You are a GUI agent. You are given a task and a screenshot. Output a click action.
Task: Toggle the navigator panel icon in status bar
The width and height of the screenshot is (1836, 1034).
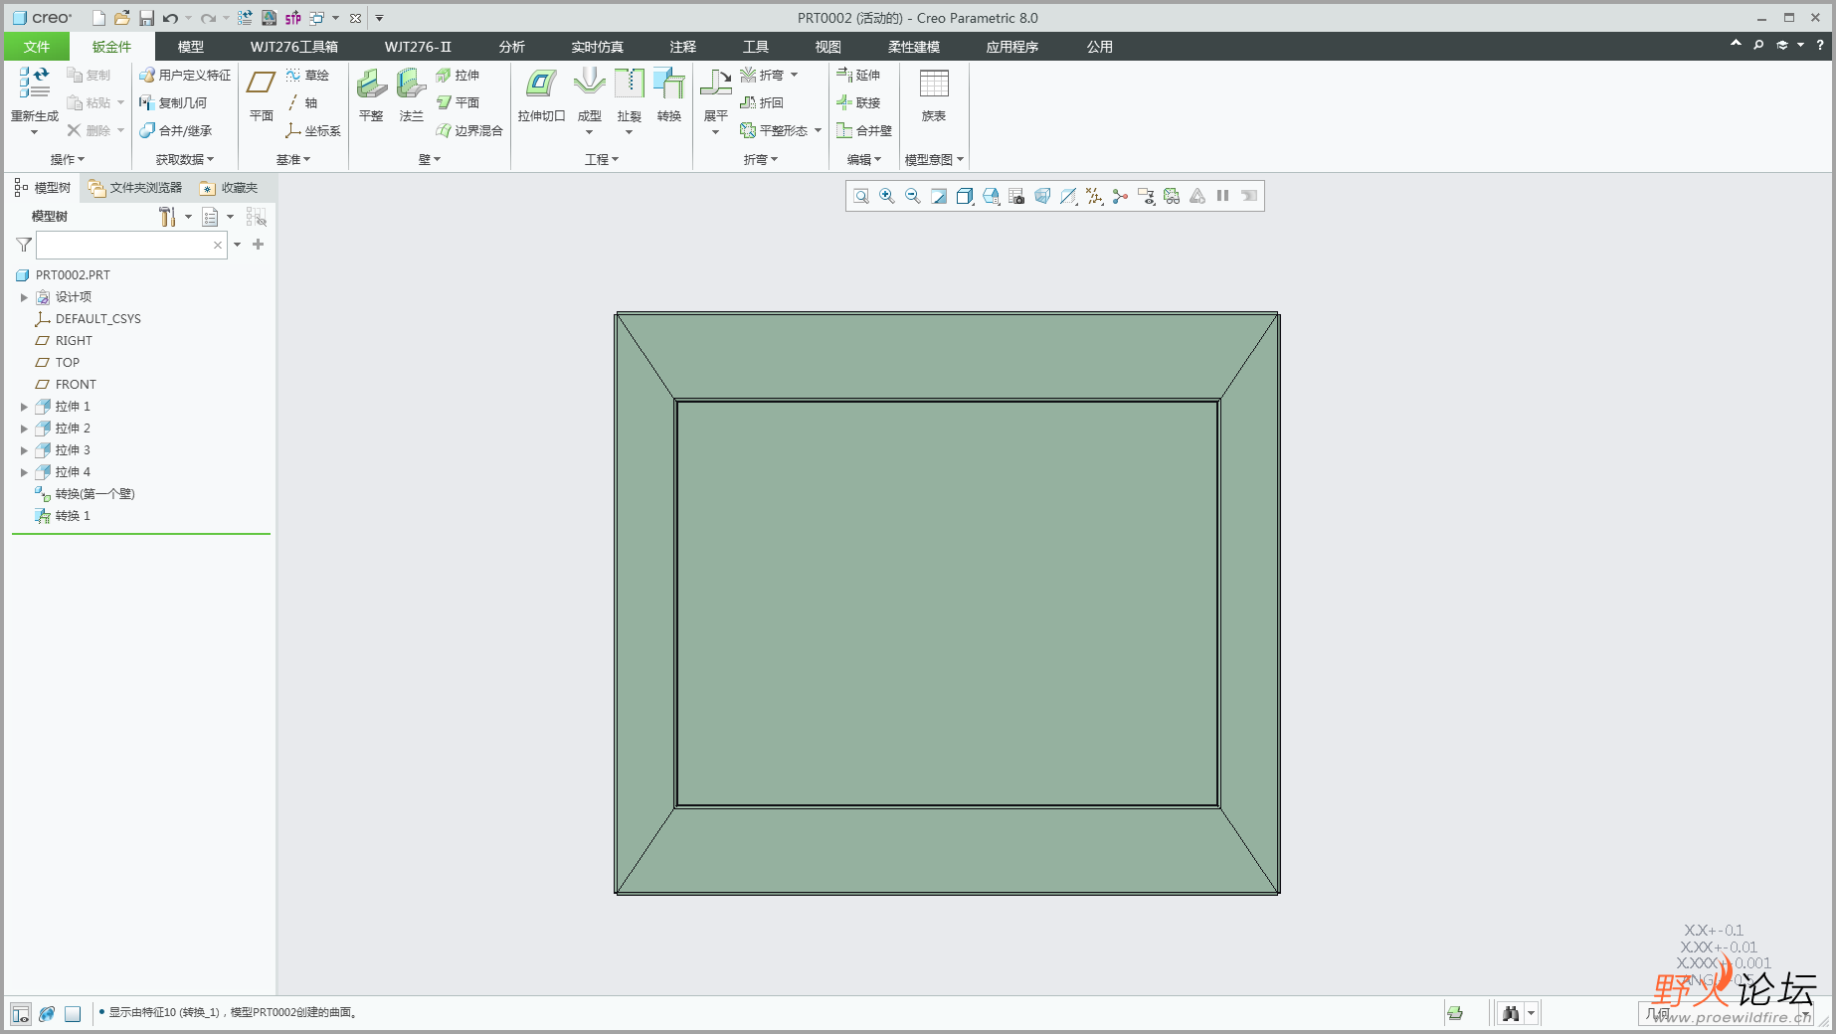pos(21,1013)
